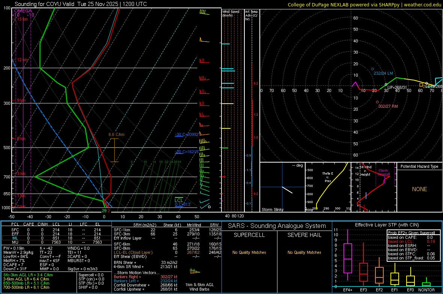Click the 'PW = 0.19in' value
The width and height of the screenshot is (443, 294).
pyautogui.click(x=14, y=248)
